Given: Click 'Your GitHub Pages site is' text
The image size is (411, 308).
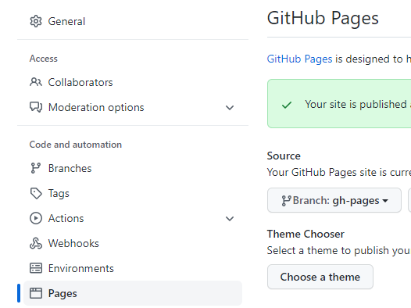Looking at the screenshot, I should click(339, 173).
